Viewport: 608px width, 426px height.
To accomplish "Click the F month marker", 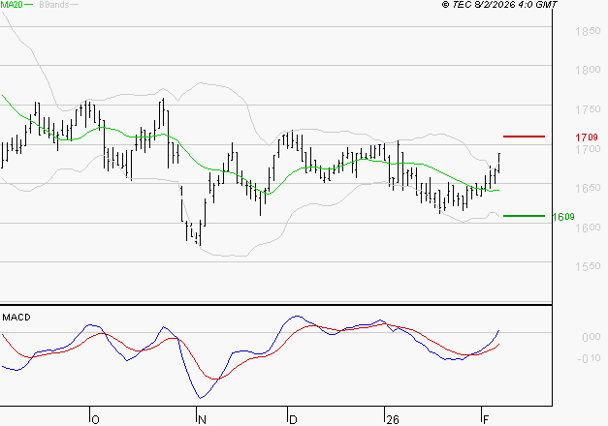I will (x=486, y=420).
